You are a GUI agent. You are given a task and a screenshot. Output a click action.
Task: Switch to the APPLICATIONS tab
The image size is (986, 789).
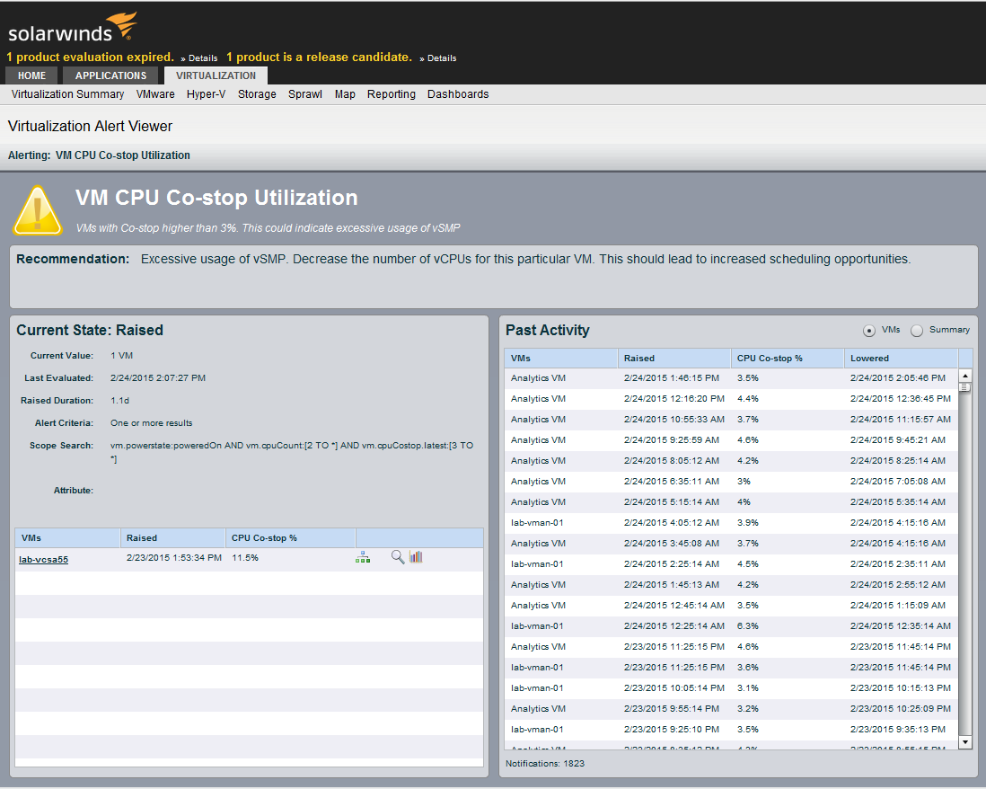point(110,75)
